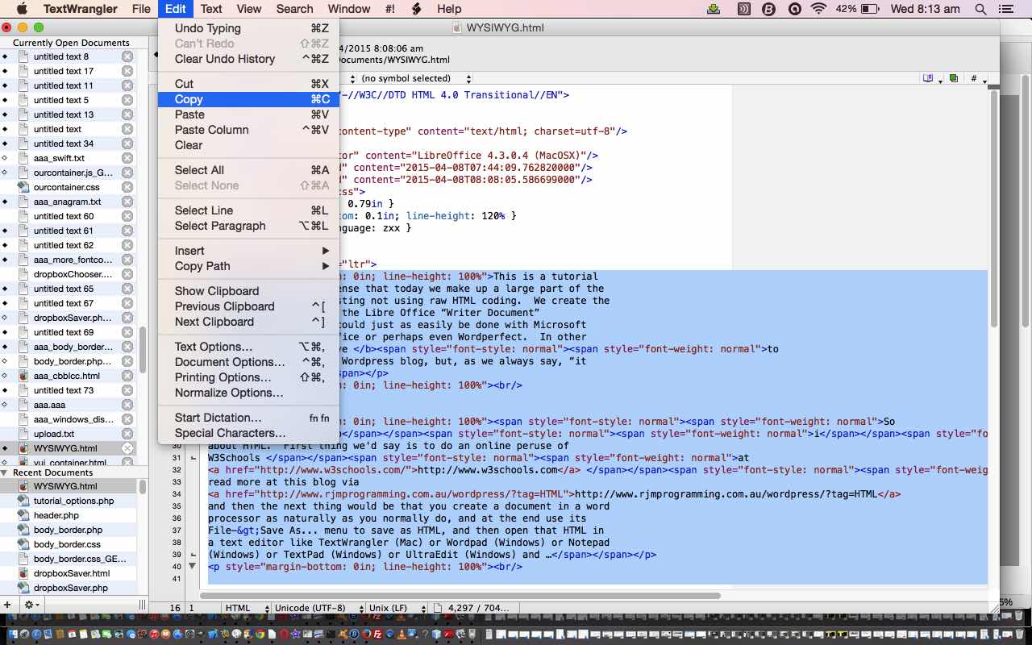Click the circled B menu bar icon

coord(768,9)
